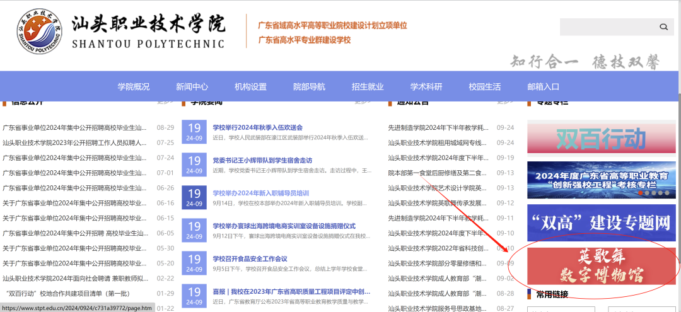Click the search input box at top right
681x312 pixels.
(607, 27)
